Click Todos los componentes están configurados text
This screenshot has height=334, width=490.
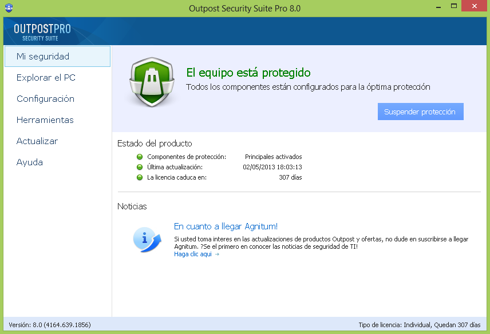click(x=308, y=87)
